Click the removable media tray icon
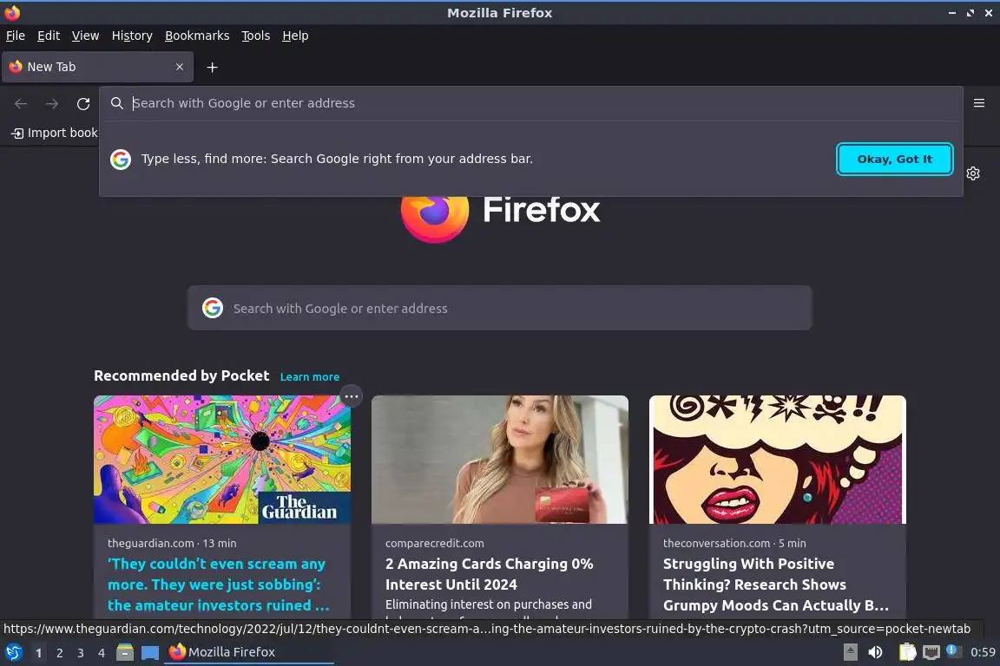The height and width of the screenshot is (666, 1000). coord(850,652)
